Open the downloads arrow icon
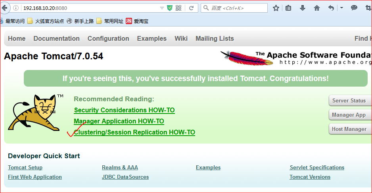Viewport: 372px width, 193px height. pos(303,8)
